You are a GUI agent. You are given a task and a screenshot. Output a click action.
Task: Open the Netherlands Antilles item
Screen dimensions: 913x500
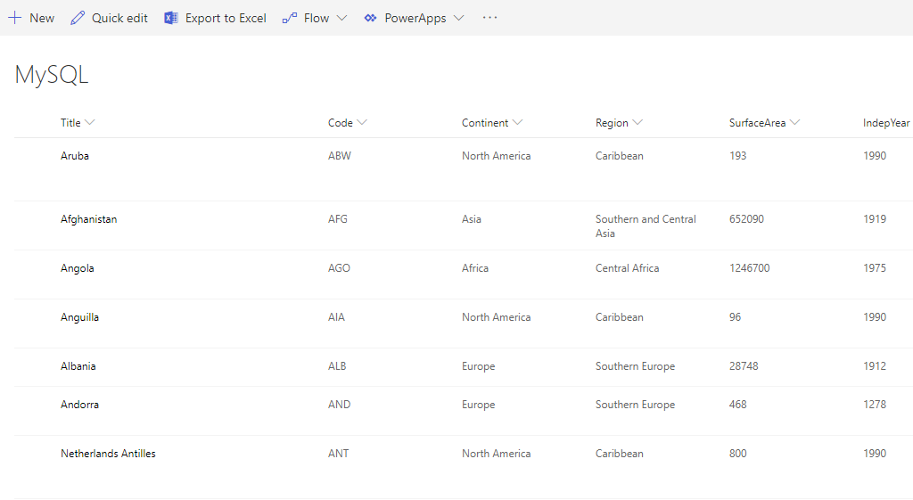108,454
